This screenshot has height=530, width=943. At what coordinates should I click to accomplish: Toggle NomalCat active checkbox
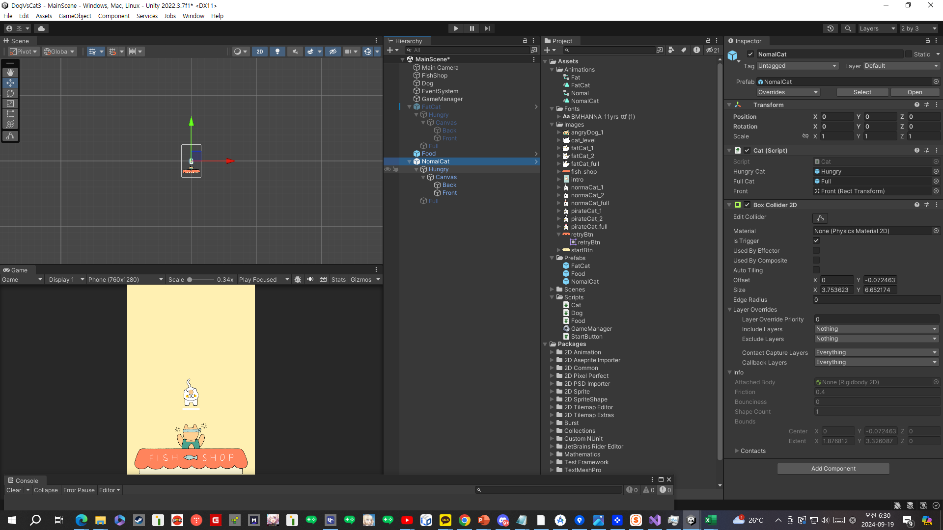click(x=750, y=54)
